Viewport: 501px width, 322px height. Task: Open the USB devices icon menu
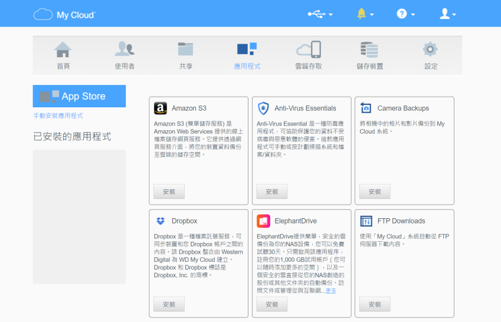click(316, 14)
